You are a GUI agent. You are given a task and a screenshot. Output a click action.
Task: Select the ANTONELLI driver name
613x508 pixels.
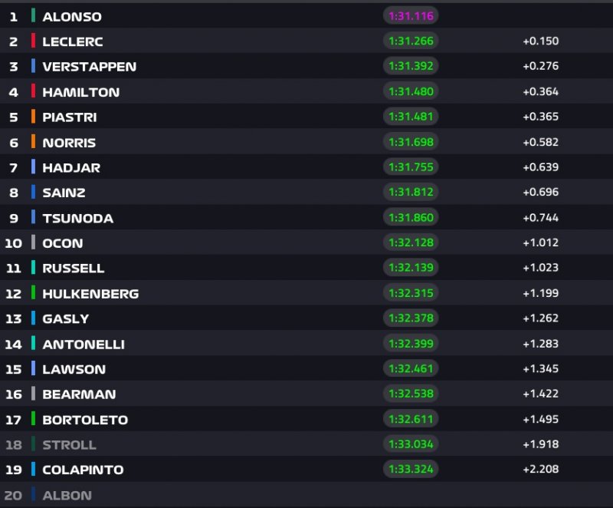pos(84,345)
